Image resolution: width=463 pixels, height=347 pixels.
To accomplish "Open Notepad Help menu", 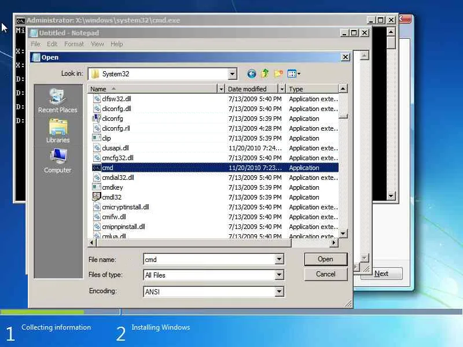I will (117, 44).
